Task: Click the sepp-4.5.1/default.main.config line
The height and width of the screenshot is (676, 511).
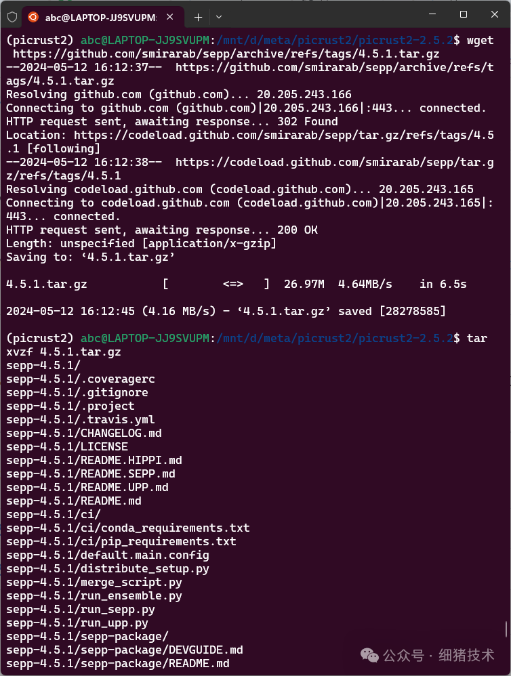Action: click(108, 555)
